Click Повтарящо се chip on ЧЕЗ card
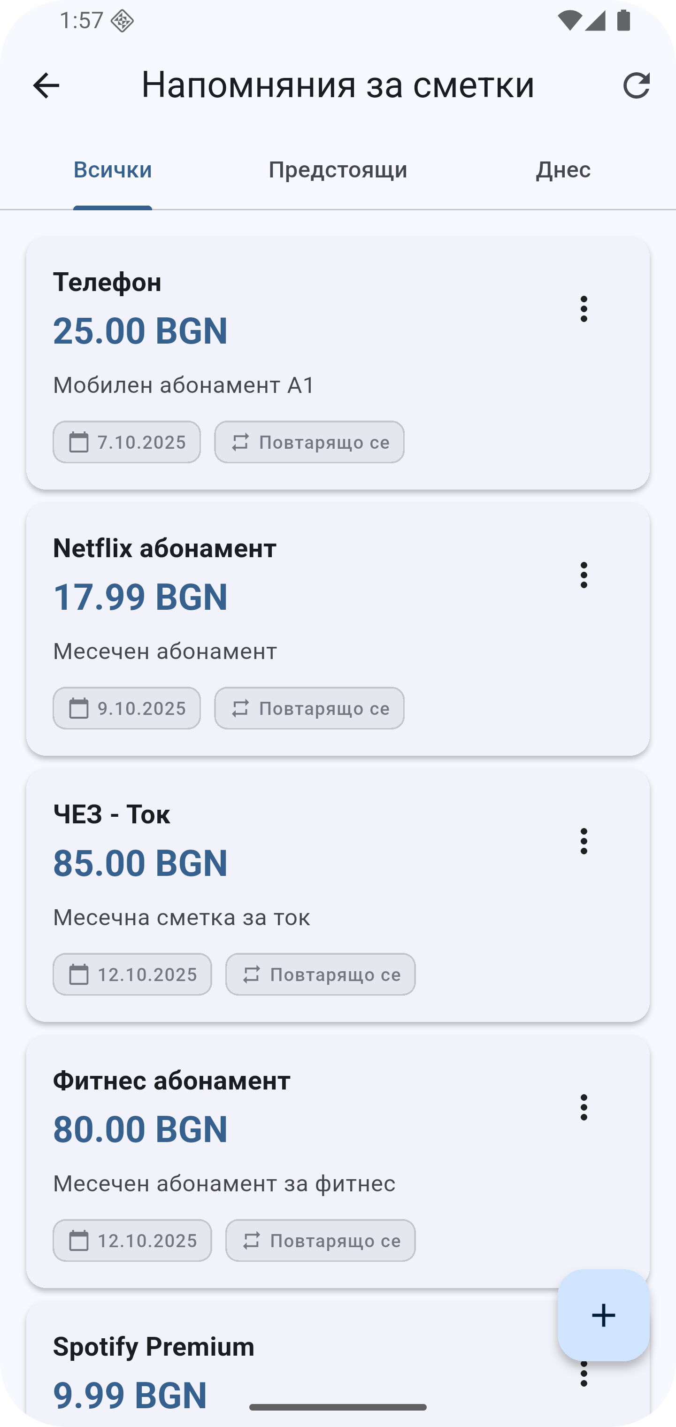This screenshot has height=1427, width=676. [320, 974]
